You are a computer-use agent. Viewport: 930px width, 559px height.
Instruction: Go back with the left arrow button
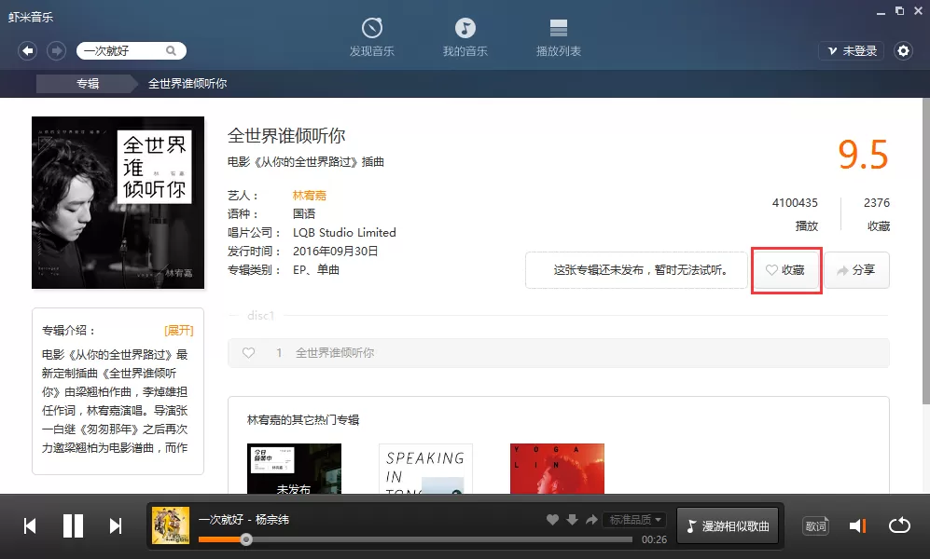[27, 51]
